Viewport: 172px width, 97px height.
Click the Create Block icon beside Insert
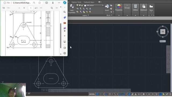[x=111, y=6]
